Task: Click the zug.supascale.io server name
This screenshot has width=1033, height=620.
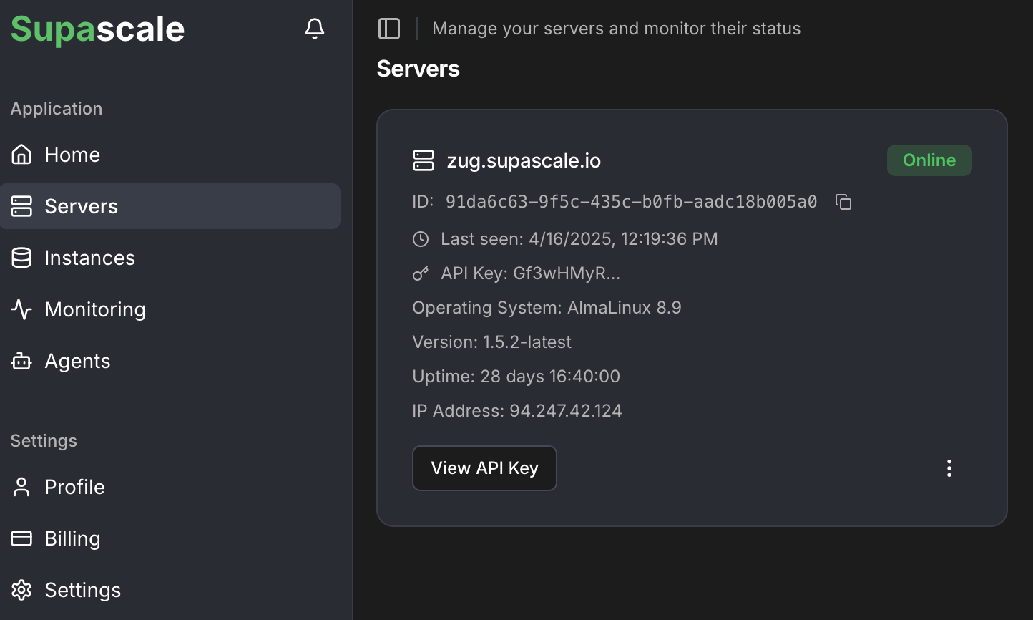Action: tap(524, 160)
